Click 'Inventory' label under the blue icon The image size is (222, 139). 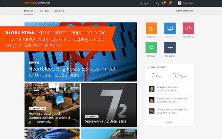[x=170, y=37]
